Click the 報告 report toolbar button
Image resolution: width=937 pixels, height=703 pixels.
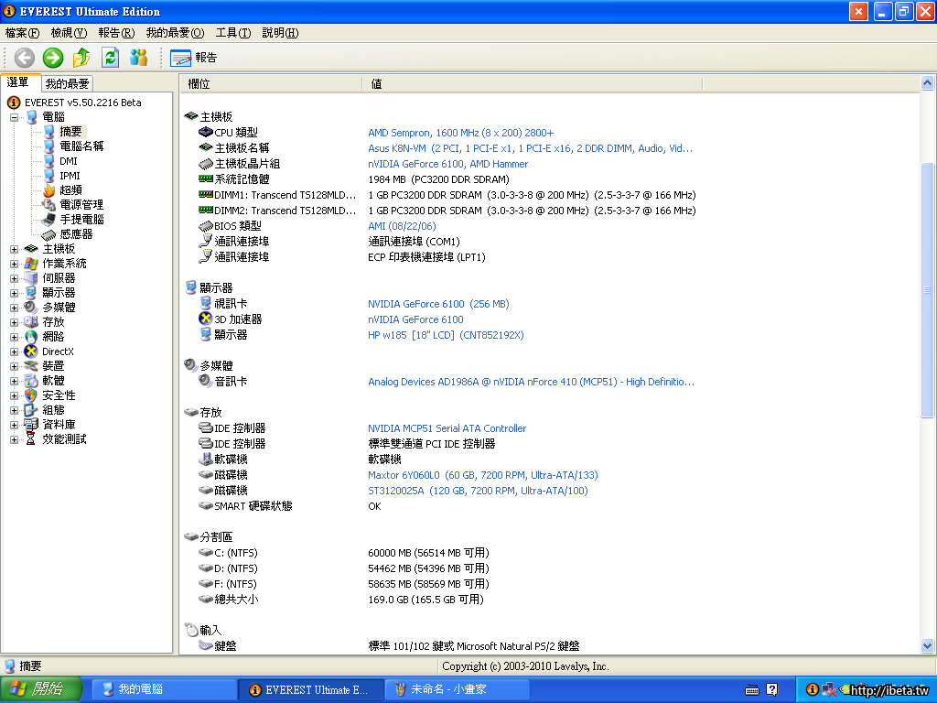tap(194, 58)
